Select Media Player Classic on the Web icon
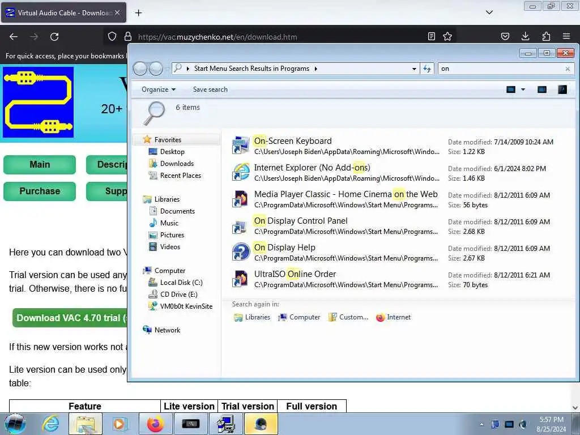 [241, 199]
